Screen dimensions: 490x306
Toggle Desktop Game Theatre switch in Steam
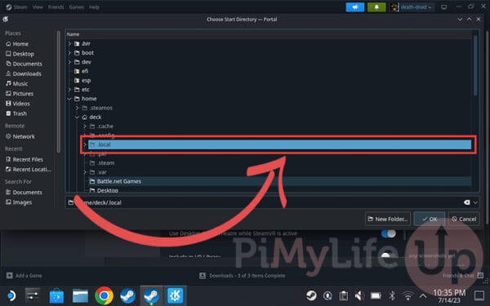[x=389, y=233]
